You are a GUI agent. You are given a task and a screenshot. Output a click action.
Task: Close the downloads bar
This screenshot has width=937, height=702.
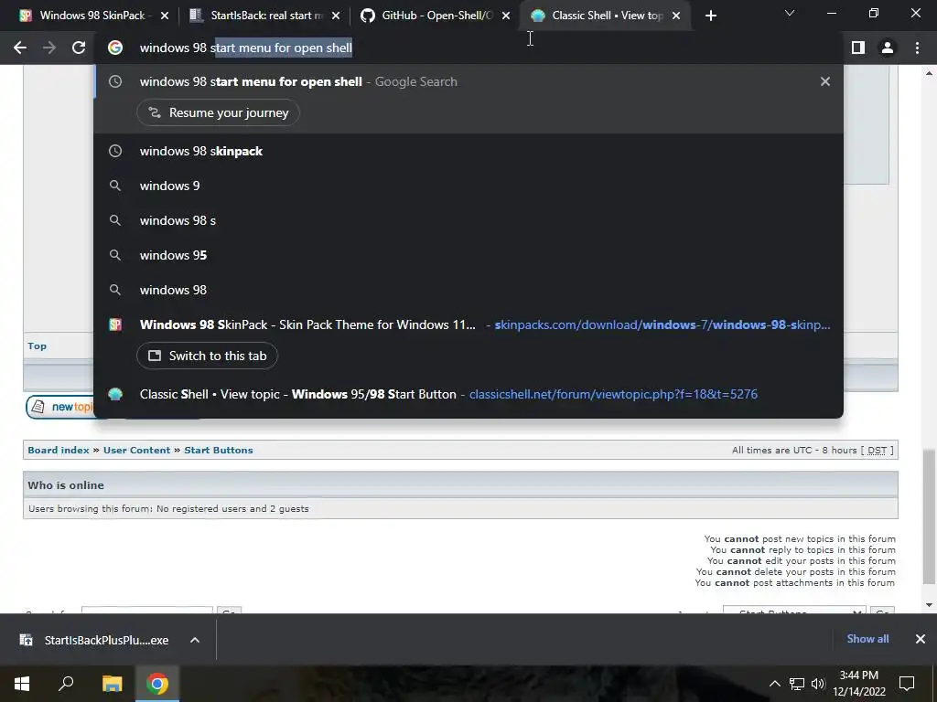point(921,639)
